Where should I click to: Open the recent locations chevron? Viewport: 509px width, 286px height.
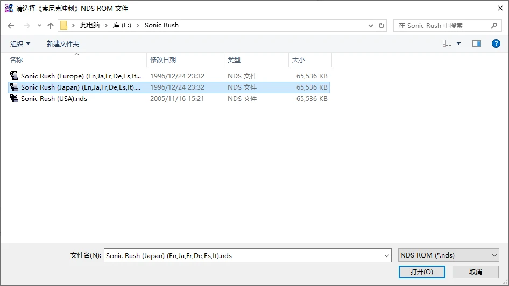pos(39,26)
